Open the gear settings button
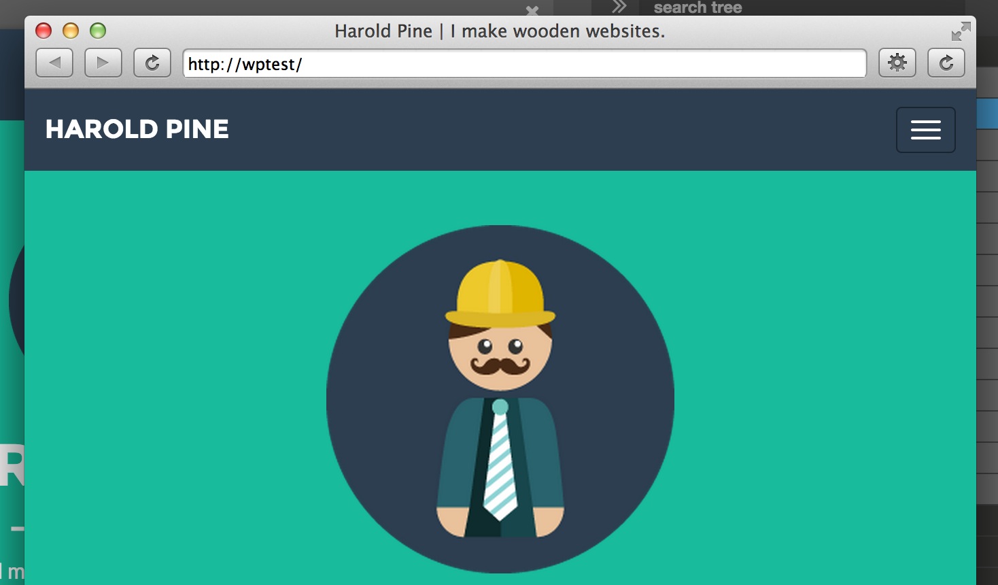 897,63
